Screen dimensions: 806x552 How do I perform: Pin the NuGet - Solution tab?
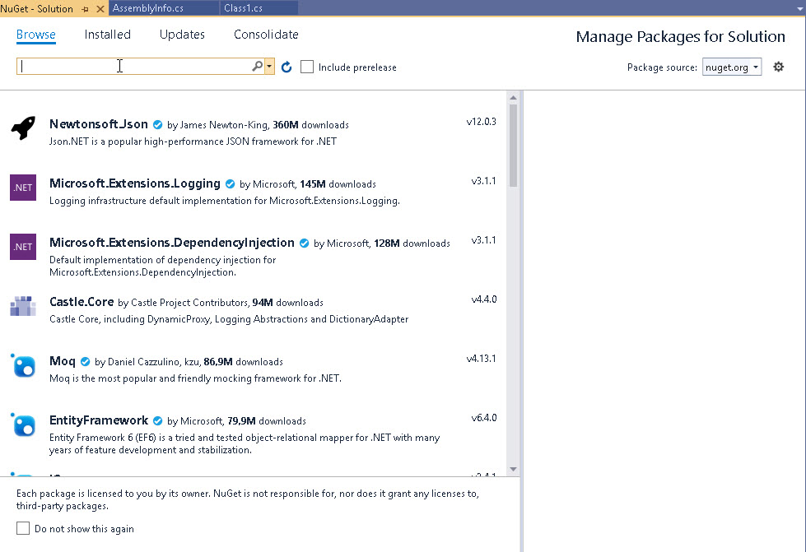(x=86, y=9)
